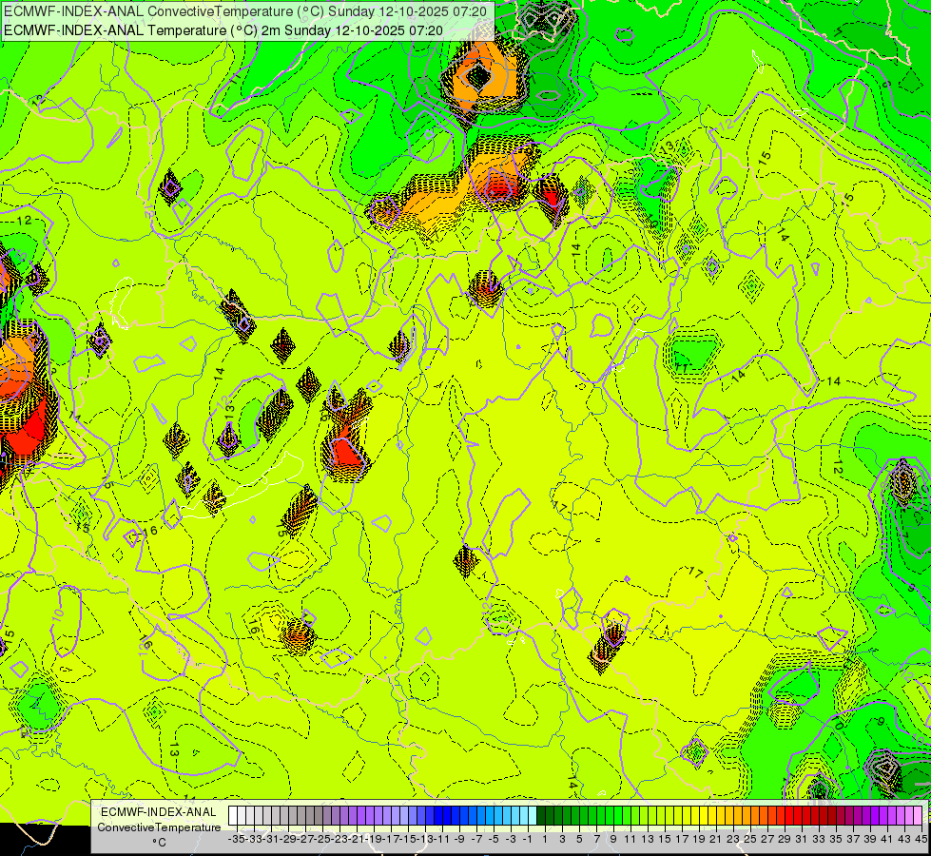Click the ConvectiveTemperature label in the legend

tap(159, 827)
